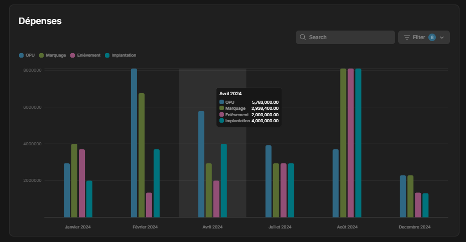Screen dimensions: 466x242
Task: Open the Filter menu button
Action: pos(424,38)
